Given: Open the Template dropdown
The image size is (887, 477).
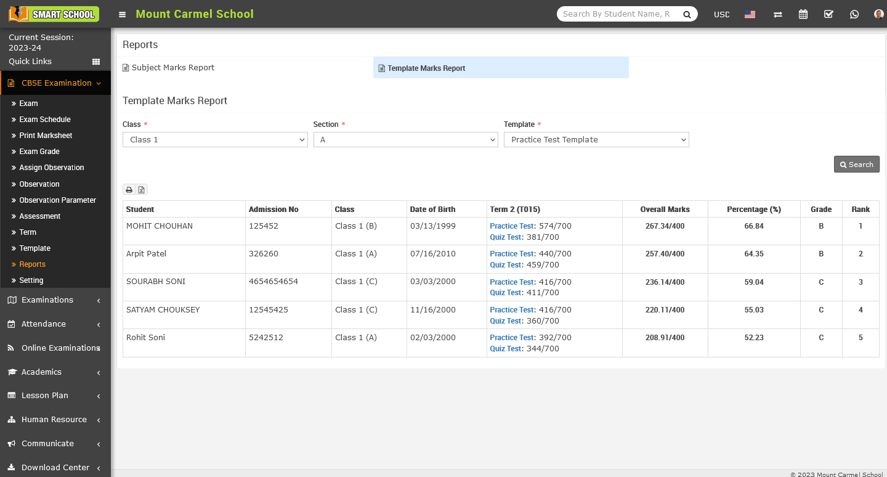Looking at the screenshot, I should [596, 140].
